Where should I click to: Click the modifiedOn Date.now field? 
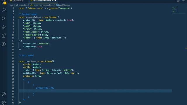[x=51, y=73]
